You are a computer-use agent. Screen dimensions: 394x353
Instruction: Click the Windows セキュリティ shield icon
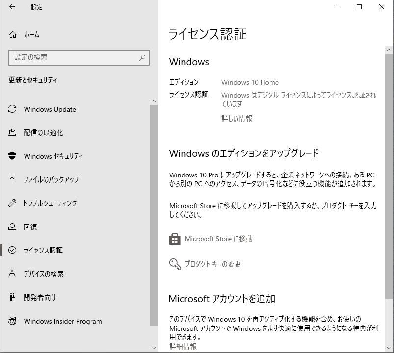point(12,156)
